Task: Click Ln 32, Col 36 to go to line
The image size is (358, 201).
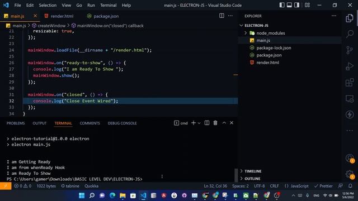Action: pyautogui.click(x=215, y=186)
